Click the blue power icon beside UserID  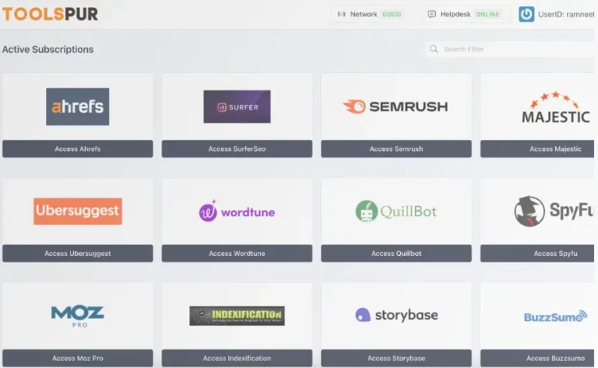tap(526, 14)
